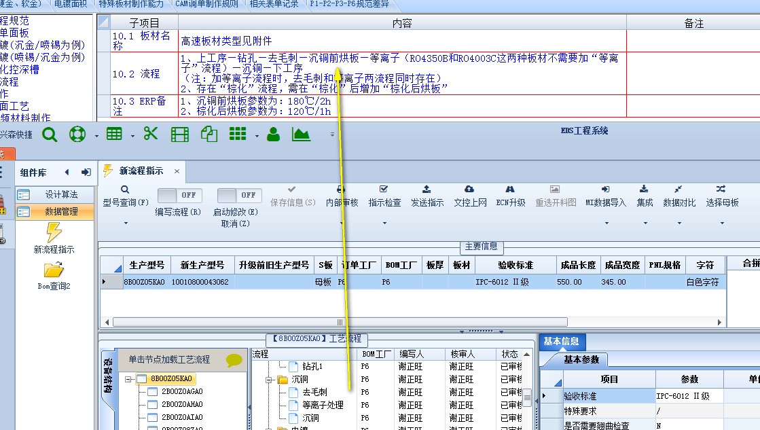The image size is (760, 430).
Task: Click the green table grid icon
Action: click(x=114, y=134)
